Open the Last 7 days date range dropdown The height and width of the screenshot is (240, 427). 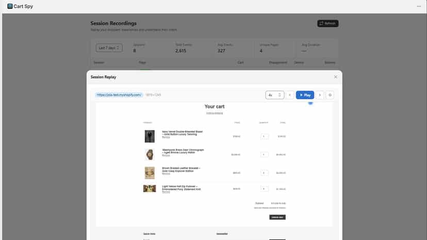point(109,48)
